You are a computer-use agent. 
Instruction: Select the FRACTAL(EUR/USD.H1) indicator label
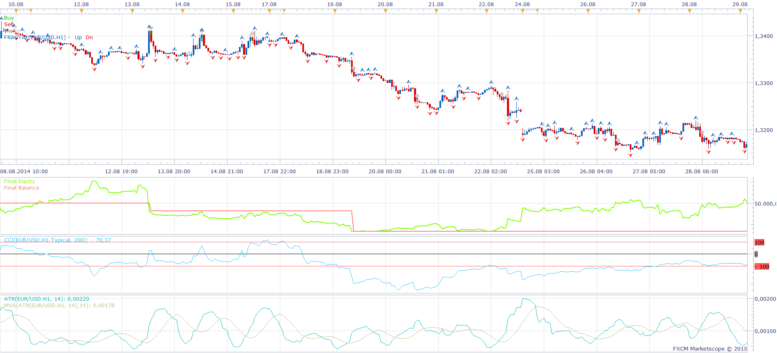click(35, 38)
